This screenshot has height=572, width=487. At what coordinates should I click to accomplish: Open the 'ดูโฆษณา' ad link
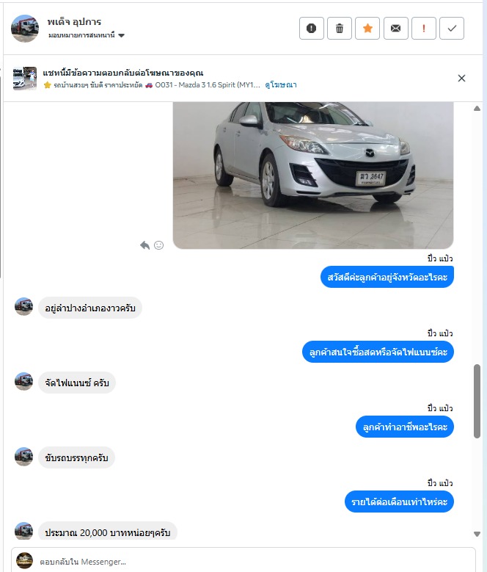280,84
